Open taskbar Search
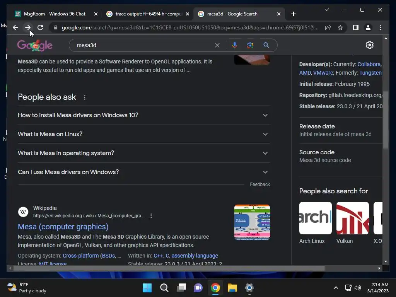Viewport: 396px width, 297px height. pos(164,288)
